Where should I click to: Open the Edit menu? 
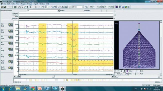[9, 4]
